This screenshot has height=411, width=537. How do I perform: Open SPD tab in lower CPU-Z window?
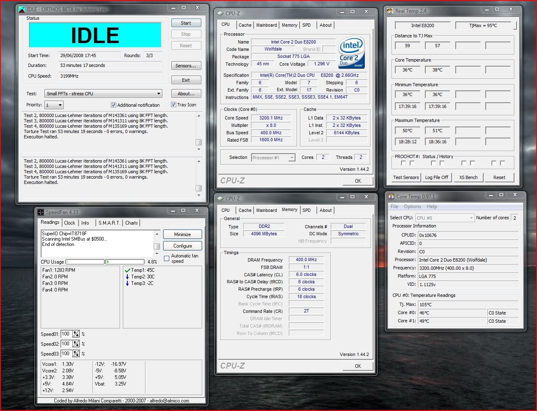coord(307,210)
